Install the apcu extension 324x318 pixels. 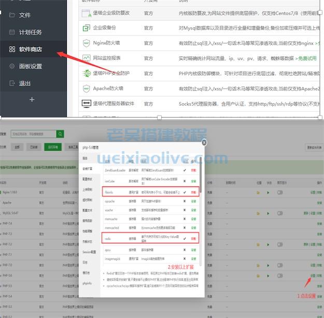193,250
